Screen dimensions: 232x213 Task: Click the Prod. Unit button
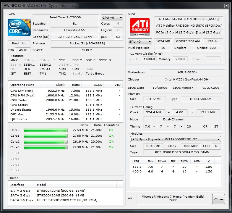coord(19,43)
